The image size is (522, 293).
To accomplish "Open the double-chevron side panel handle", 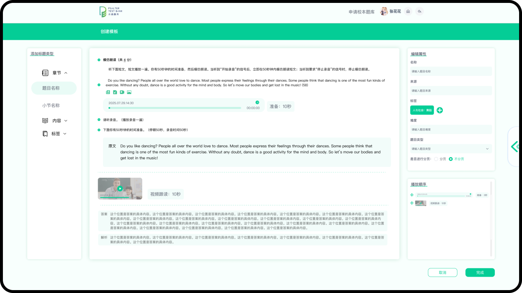I will coord(515,146).
